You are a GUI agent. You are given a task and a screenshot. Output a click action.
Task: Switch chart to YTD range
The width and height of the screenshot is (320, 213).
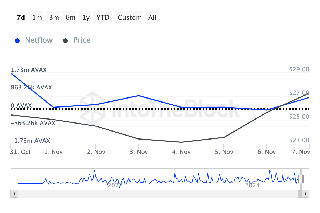(x=103, y=17)
